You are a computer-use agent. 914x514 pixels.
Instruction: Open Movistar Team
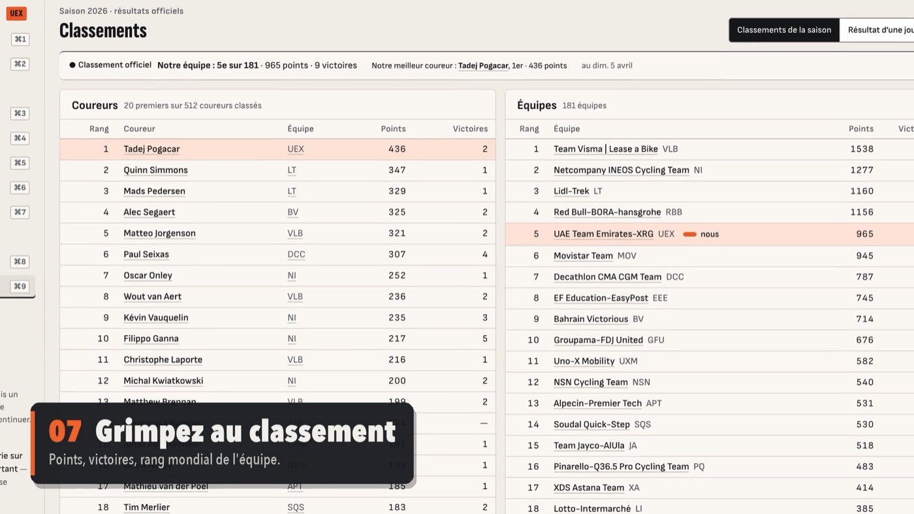pyautogui.click(x=583, y=256)
